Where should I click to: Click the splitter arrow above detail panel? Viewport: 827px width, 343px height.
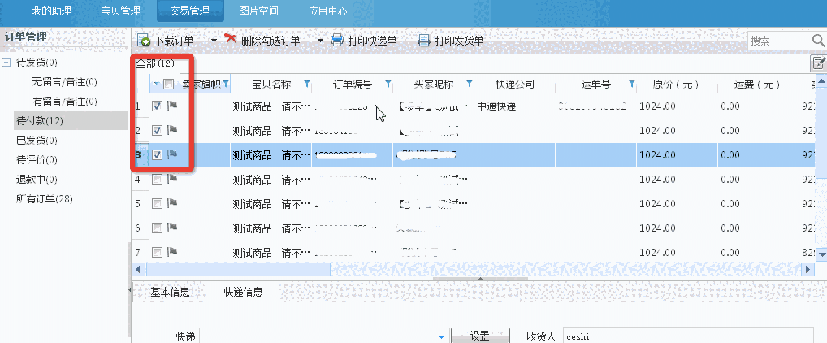[480, 278]
